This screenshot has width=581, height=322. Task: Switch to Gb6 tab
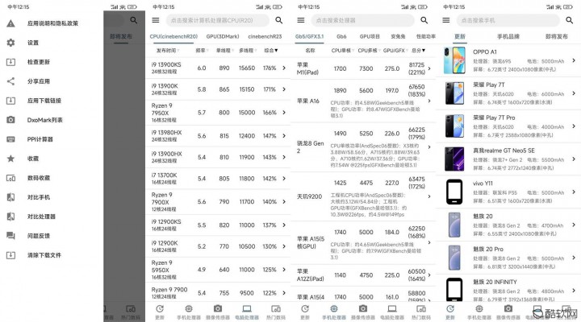[341, 36]
